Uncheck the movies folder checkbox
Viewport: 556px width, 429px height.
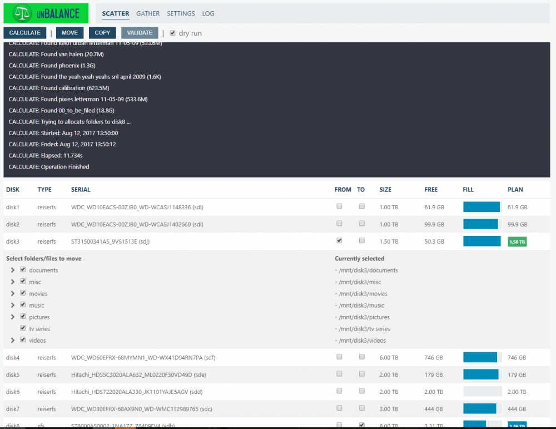(x=23, y=293)
